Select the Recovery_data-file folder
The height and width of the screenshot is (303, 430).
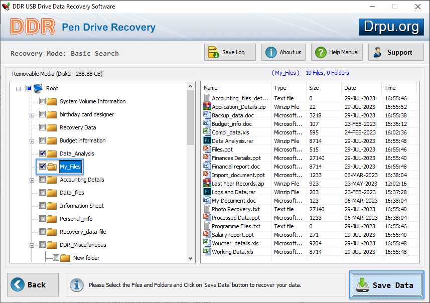83,232
